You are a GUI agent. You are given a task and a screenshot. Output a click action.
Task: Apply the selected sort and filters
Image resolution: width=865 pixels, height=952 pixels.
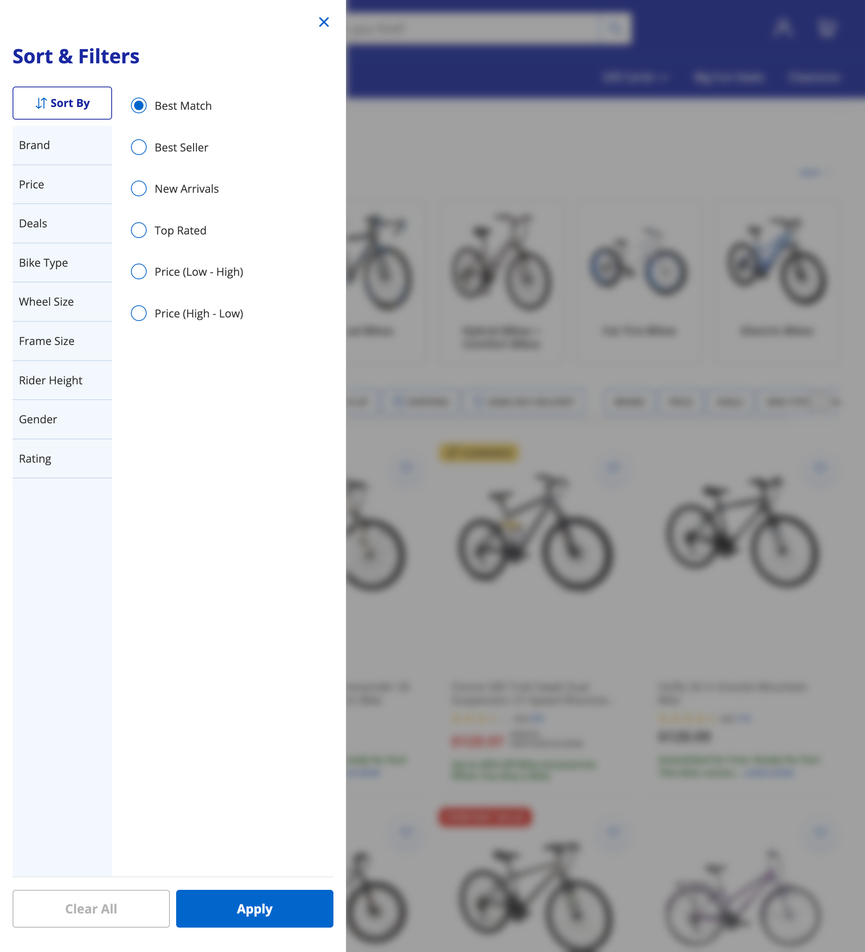click(254, 908)
